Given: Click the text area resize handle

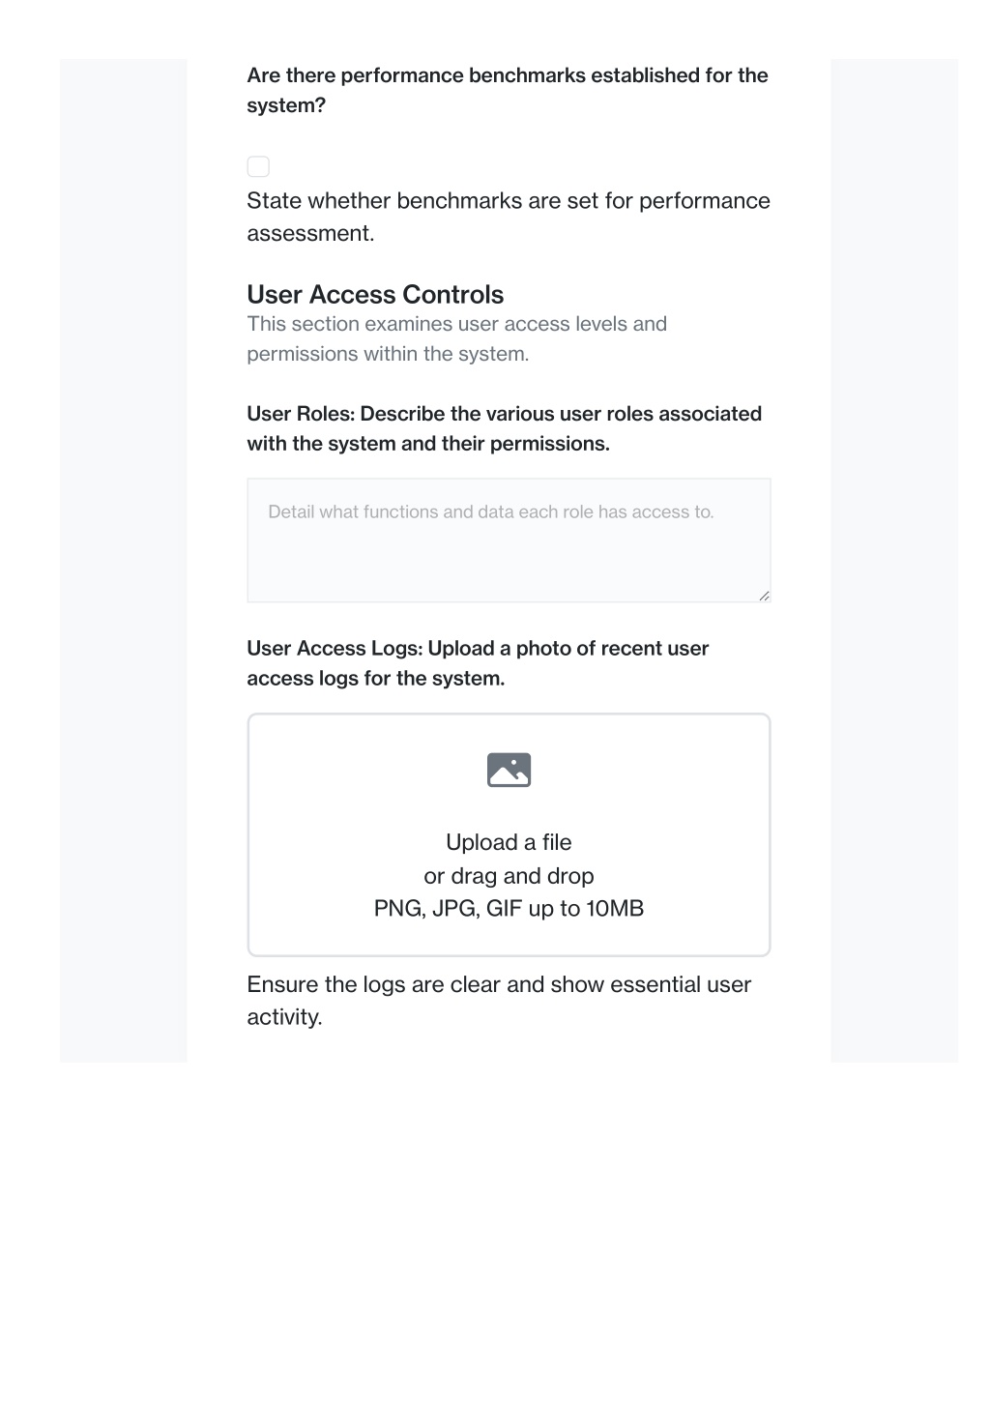Looking at the screenshot, I should click(764, 596).
